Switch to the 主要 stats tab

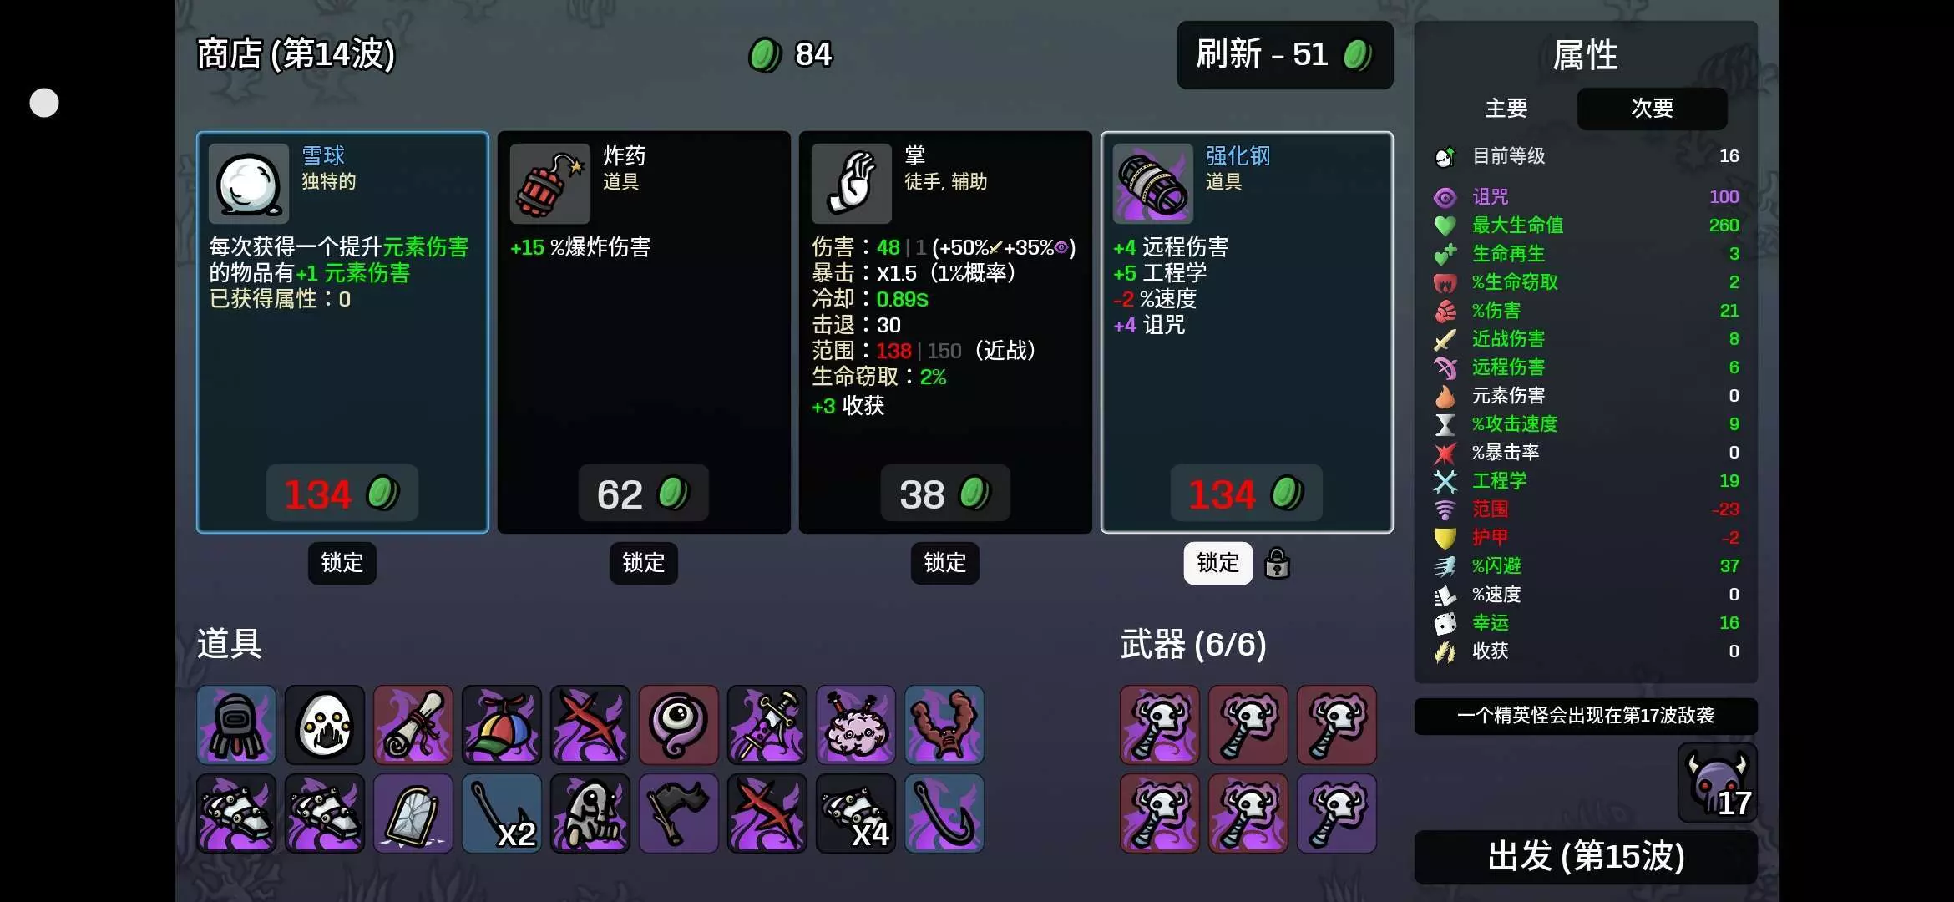pyautogui.click(x=1506, y=109)
